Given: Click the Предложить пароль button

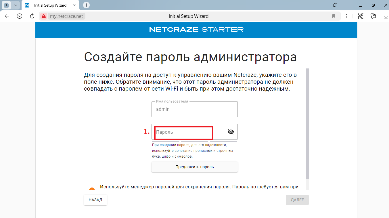Looking at the screenshot, I should point(194,167).
